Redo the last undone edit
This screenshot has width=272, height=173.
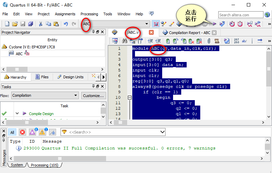click(x=74, y=24)
